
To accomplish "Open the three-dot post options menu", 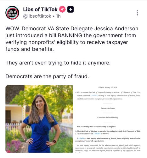I will click(x=137, y=13).
